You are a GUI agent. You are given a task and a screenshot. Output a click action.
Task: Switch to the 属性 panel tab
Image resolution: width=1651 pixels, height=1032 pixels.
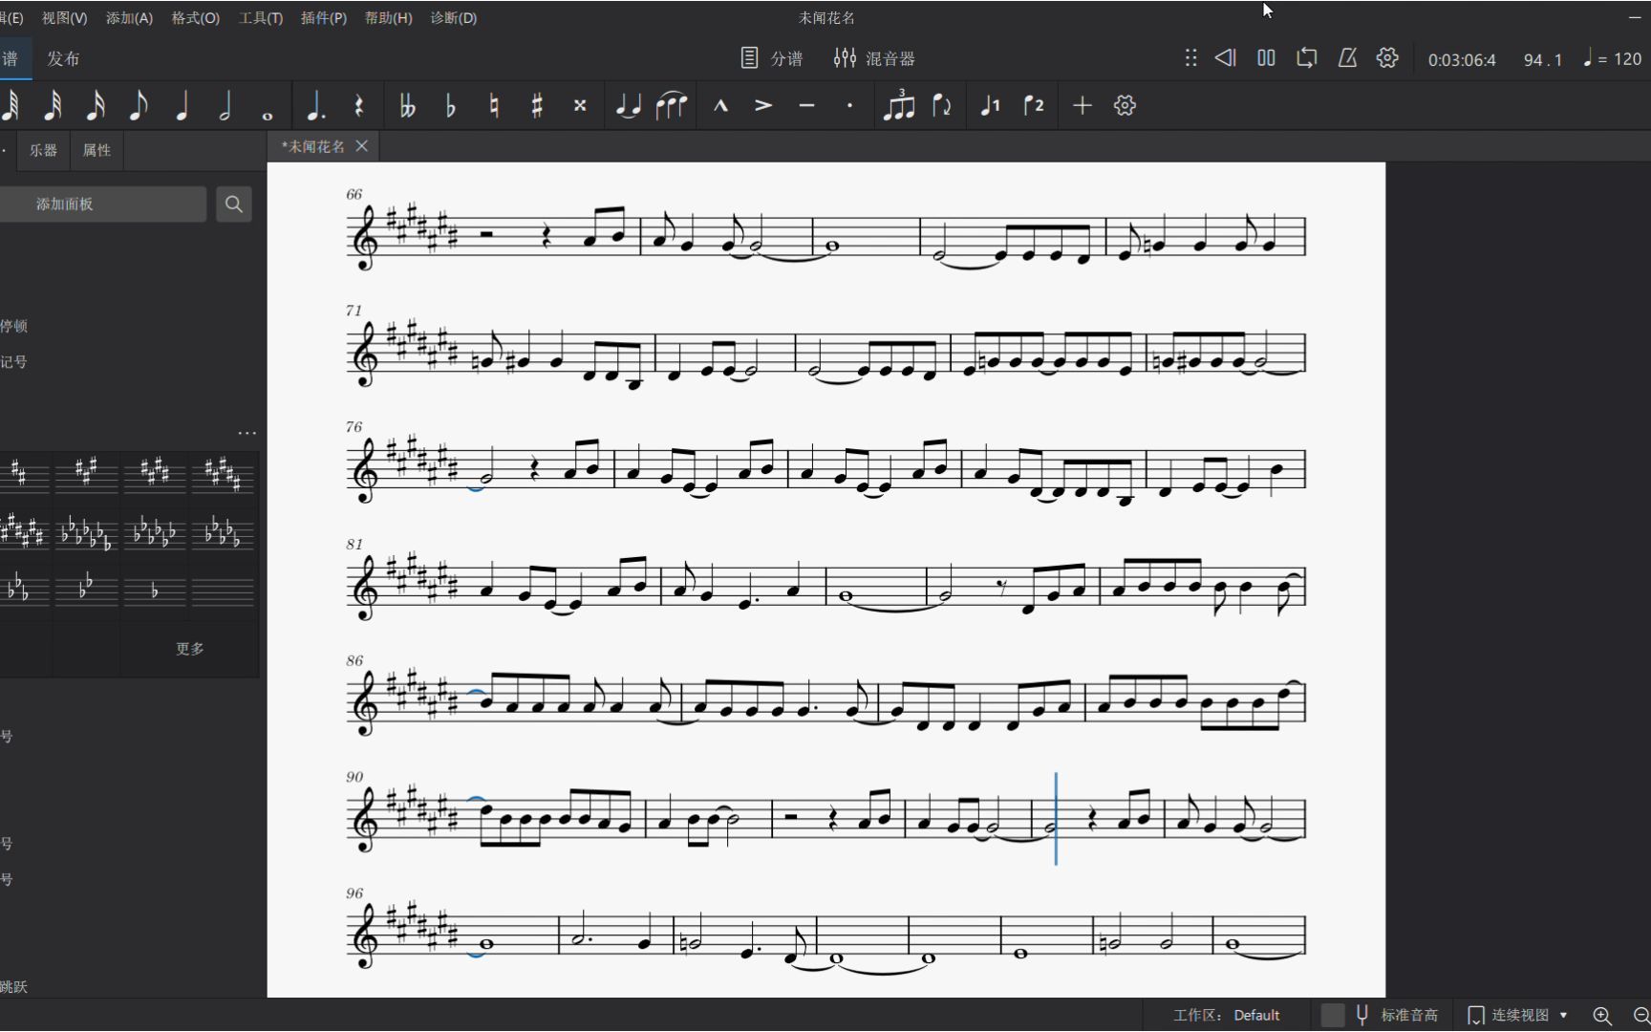[96, 150]
